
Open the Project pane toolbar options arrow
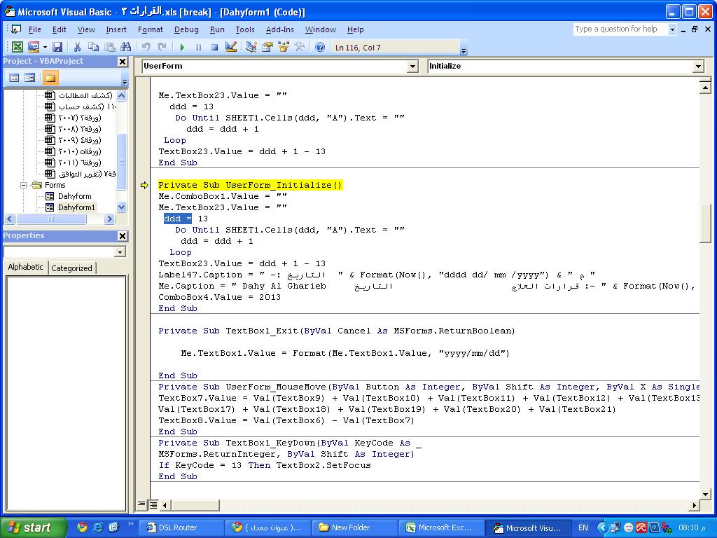point(125,81)
